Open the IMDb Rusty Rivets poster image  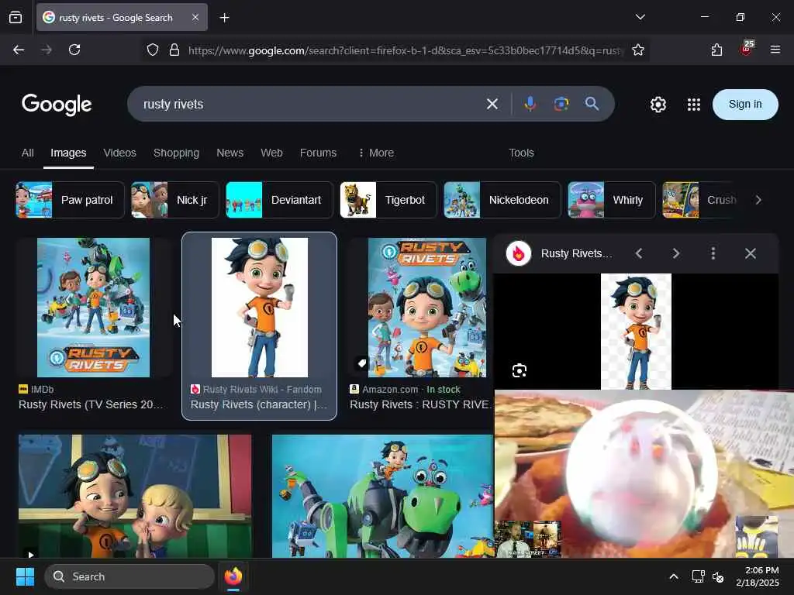pos(93,307)
